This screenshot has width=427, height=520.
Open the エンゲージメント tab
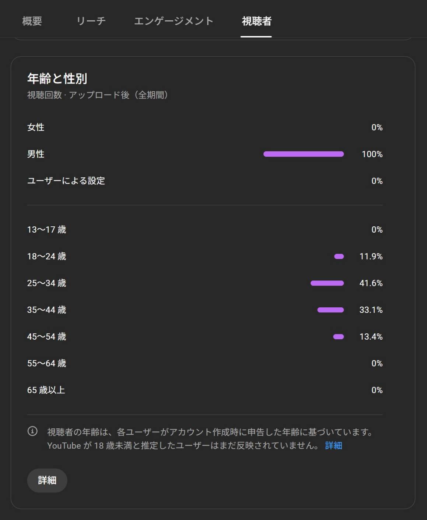click(x=174, y=21)
